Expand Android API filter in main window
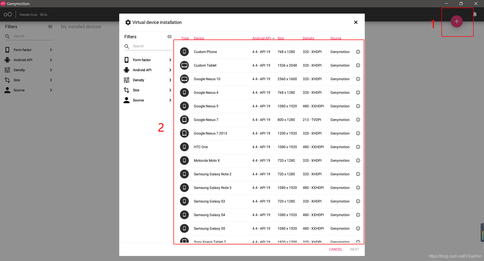The image size is (484, 261). coord(28,60)
